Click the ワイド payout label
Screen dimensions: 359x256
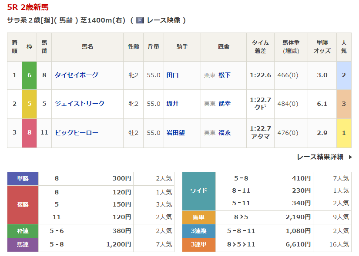(199, 191)
